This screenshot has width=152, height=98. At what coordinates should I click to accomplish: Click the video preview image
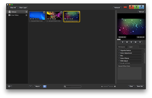point(131,27)
